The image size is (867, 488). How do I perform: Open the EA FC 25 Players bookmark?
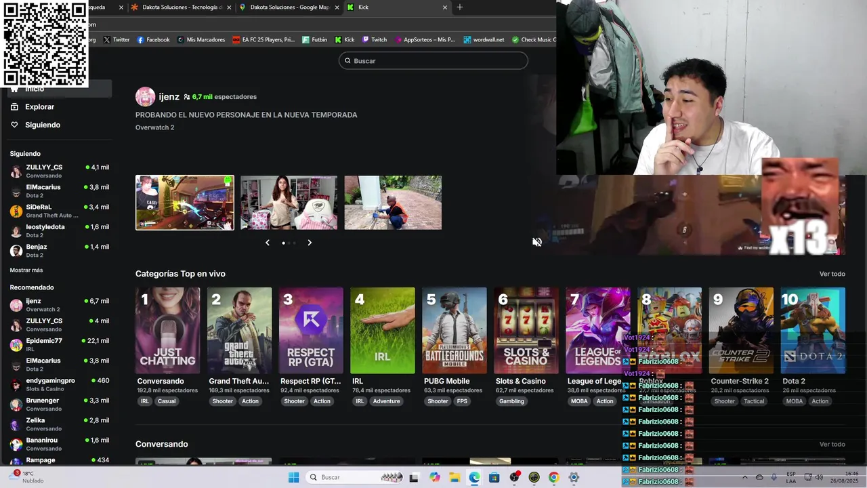click(263, 39)
